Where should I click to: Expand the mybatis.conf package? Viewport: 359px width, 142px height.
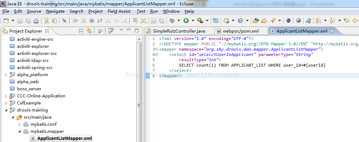[19, 124]
